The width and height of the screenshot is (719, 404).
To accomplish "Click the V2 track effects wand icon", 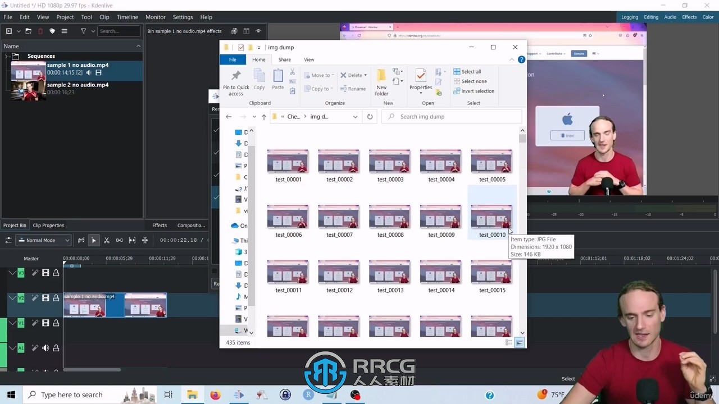I will (35, 298).
